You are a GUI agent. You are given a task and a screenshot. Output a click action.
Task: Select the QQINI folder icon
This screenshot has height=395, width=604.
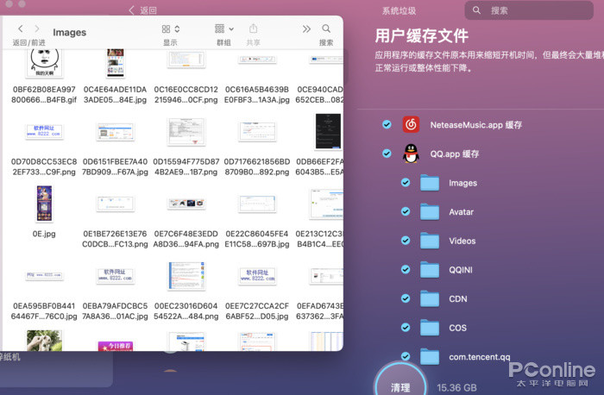pyautogui.click(x=430, y=270)
